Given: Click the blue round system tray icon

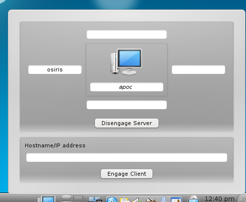Looking at the screenshot, I should (x=112, y=200).
